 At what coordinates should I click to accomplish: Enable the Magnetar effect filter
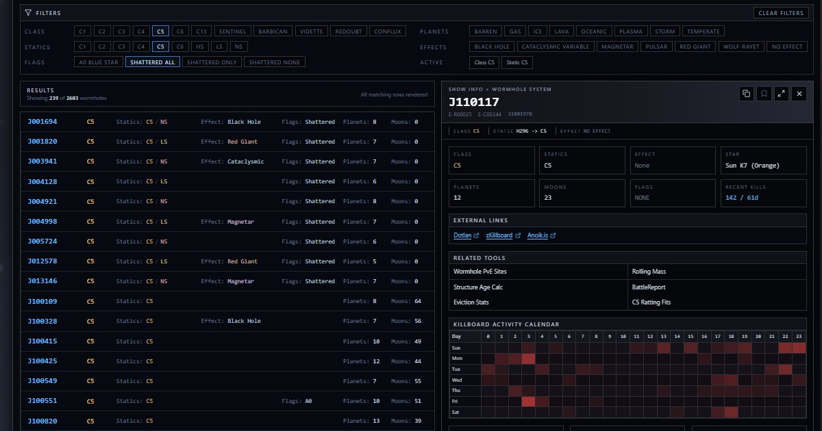pos(616,47)
